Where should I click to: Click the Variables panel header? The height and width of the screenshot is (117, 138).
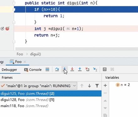coord(112,77)
